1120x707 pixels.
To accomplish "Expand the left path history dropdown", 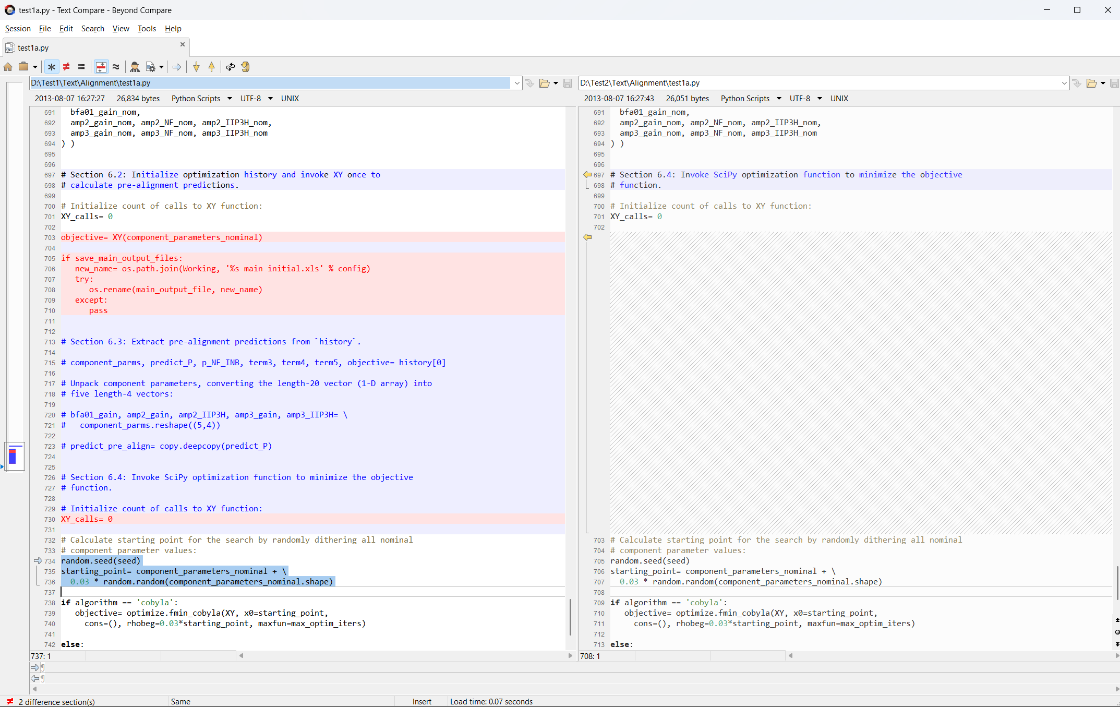I will click(x=516, y=83).
